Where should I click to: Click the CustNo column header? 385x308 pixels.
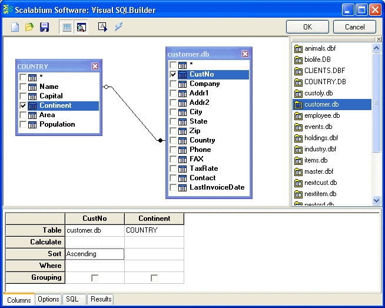[x=95, y=218]
